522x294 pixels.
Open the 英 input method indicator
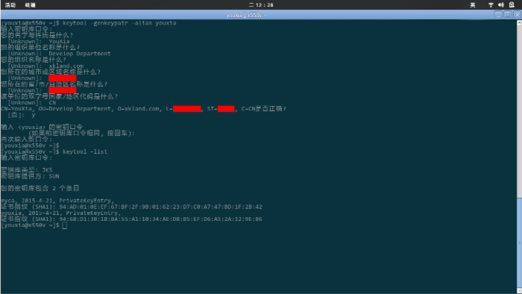tap(473, 5)
